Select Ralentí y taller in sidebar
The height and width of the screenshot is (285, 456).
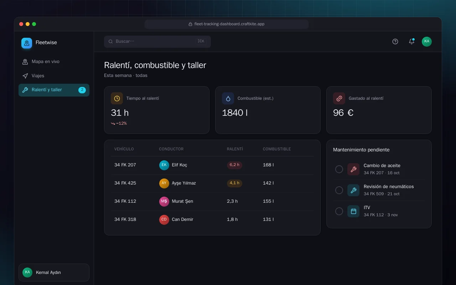[54, 90]
